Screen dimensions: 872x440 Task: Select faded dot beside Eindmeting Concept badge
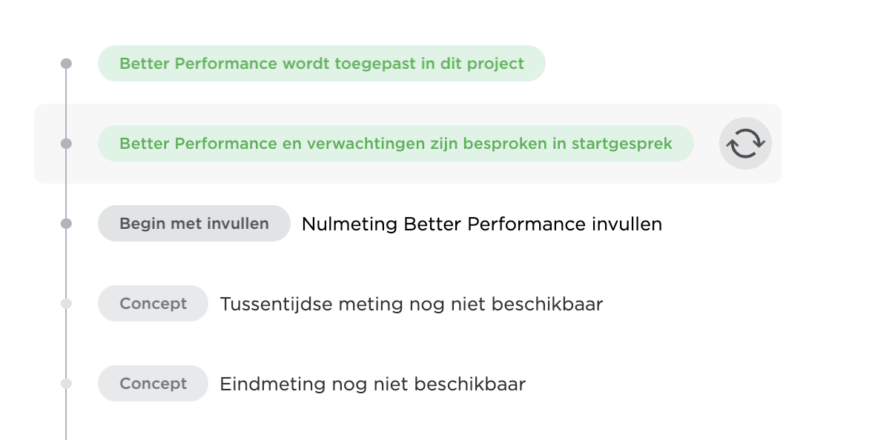coord(66,384)
